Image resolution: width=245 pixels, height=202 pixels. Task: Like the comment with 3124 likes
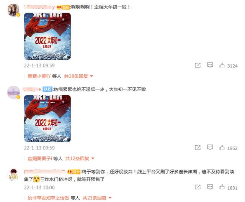pyautogui.click(x=222, y=65)
